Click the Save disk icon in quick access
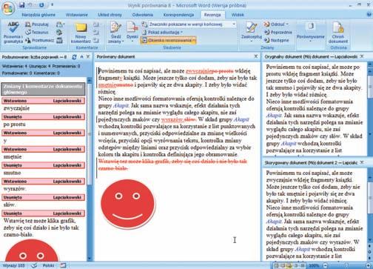 21,4
